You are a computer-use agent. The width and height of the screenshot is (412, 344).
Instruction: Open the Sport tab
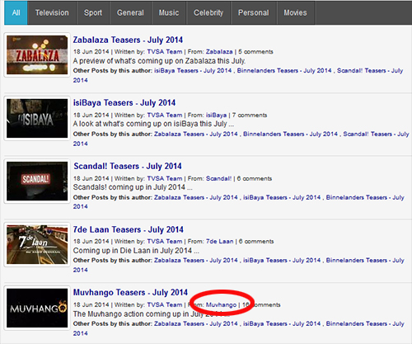tap(93, 12)
